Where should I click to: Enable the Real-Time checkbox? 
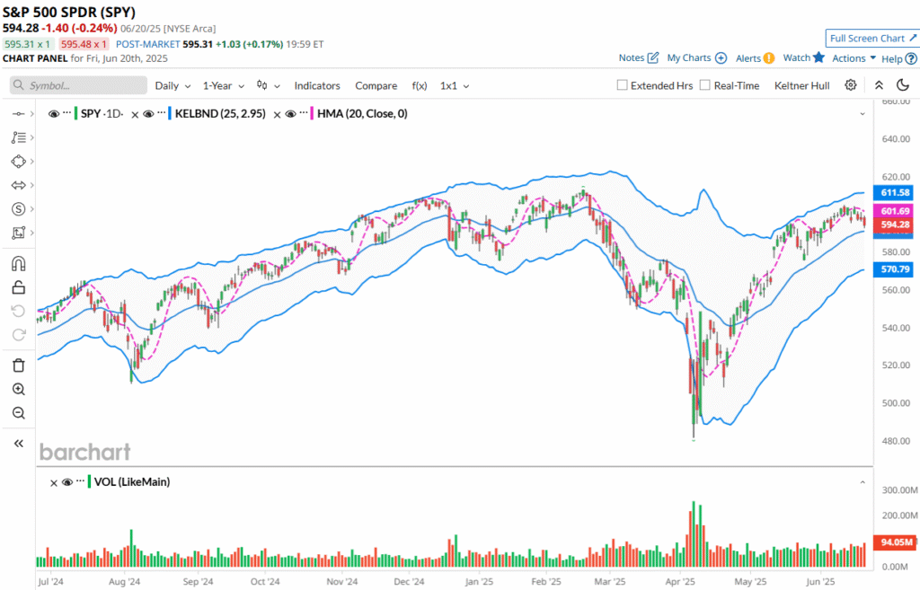[705, 85]
